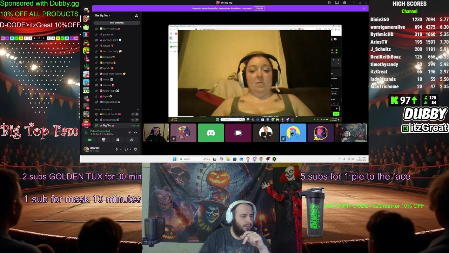
Task: Expand headphone output options arrow
Action: point(130,149)
